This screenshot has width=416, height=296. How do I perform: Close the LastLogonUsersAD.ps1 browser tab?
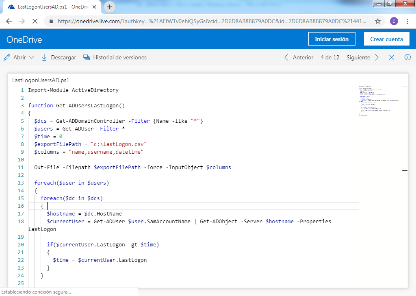tap(94, 7)
